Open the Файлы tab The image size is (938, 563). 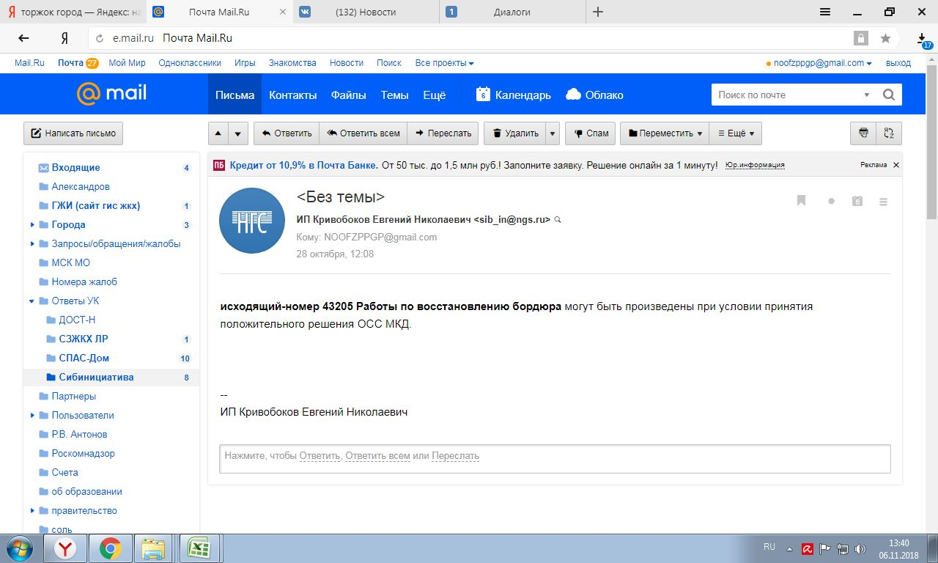(348, 95)
